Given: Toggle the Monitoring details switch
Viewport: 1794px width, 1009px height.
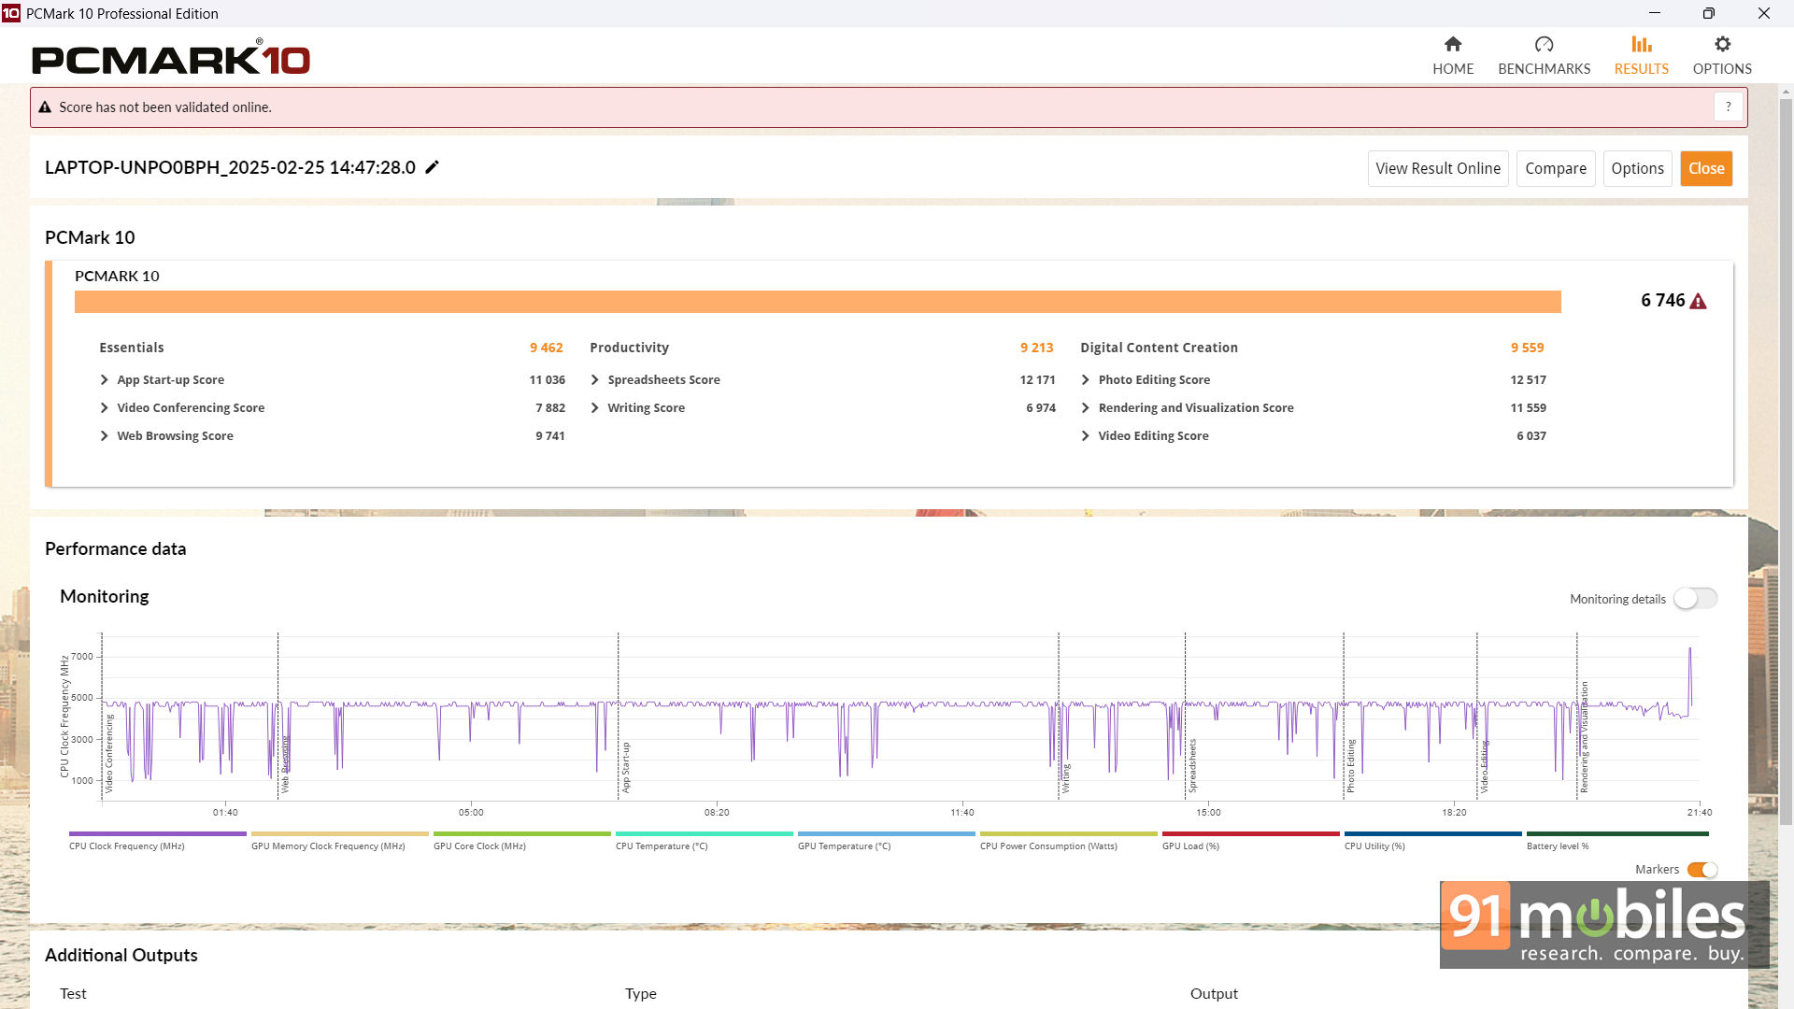Looking at the screenshot, I should (1695, 599).
